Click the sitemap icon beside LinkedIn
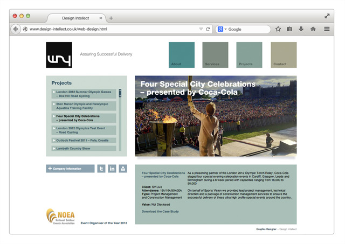Viewport: 345px width, 244px height. pyautogui.click(x=123, y=169)
